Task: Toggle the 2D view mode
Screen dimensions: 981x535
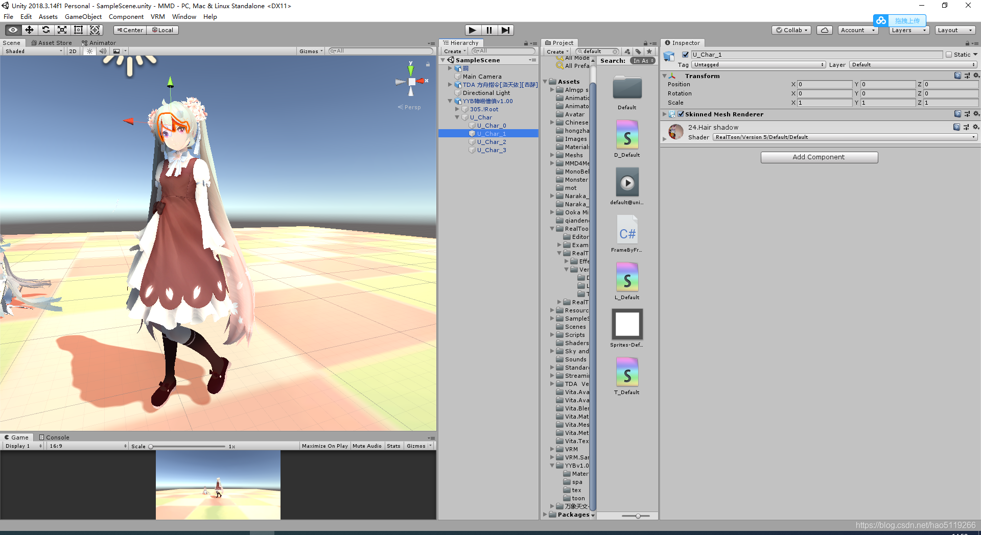Action: point(73,51)
